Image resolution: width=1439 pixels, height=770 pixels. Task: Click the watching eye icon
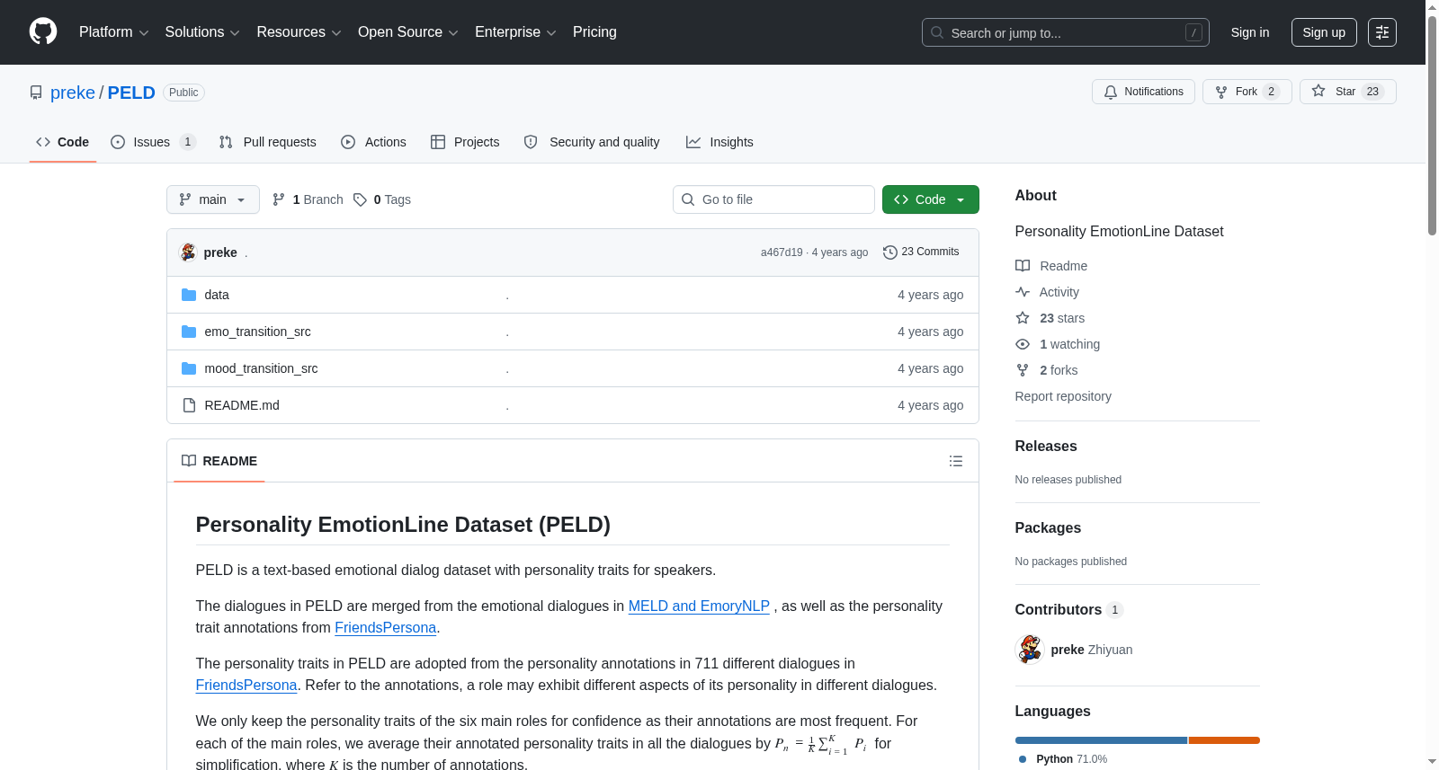(1023, 344)
